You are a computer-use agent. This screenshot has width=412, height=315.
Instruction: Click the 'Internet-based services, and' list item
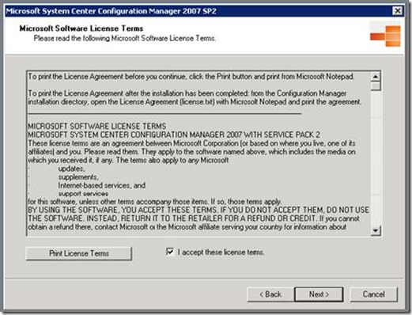102,185
